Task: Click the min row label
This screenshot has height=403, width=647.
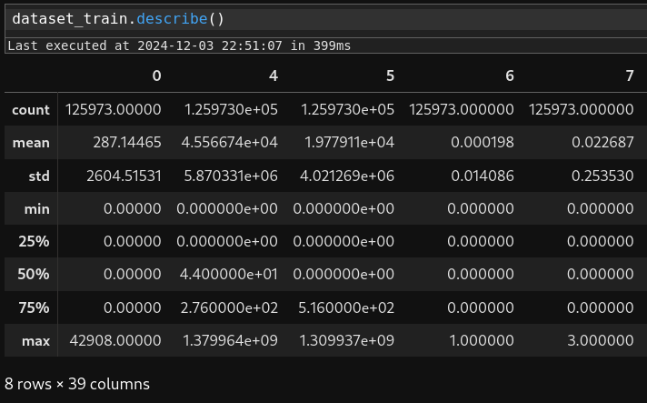Action: (x=36, y=209)
